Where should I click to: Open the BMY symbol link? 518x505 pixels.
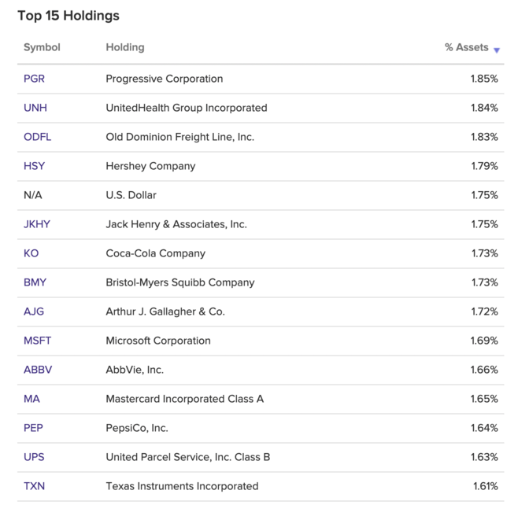[x=35, y=282]
